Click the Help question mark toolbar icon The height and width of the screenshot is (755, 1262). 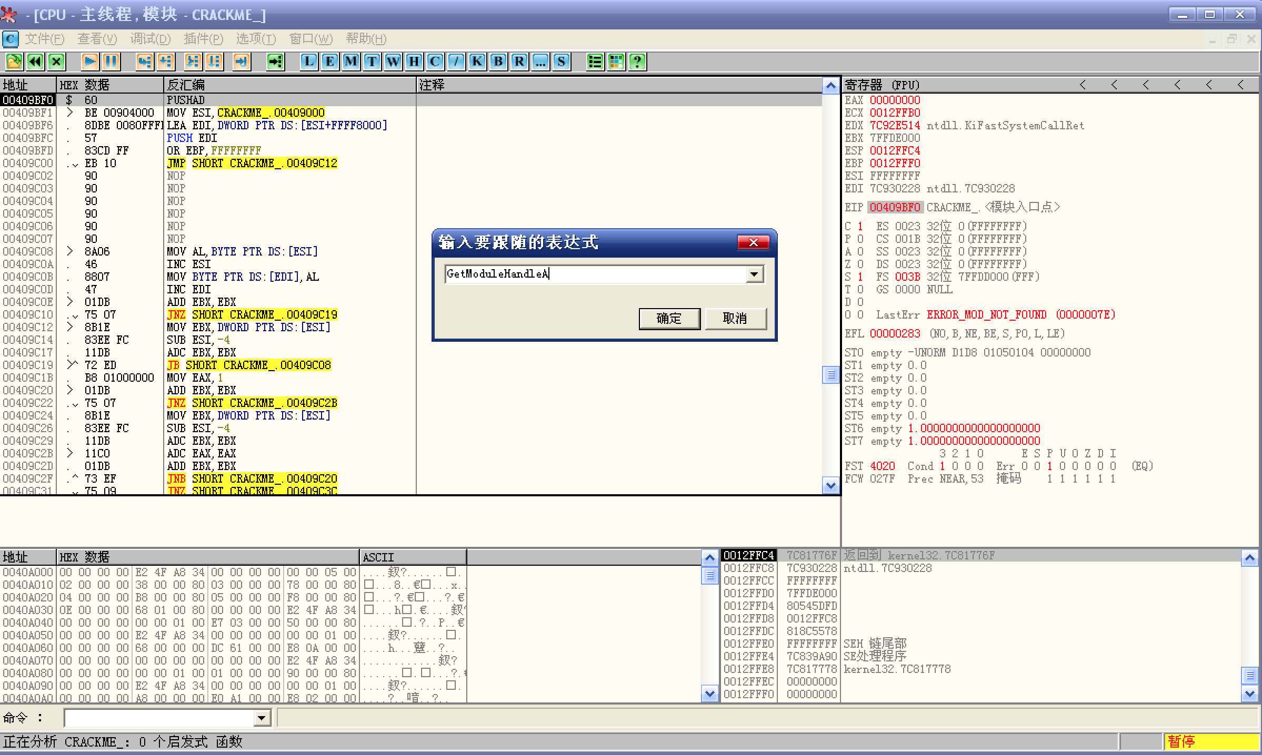pyautogui.click(x=637, y=62)
